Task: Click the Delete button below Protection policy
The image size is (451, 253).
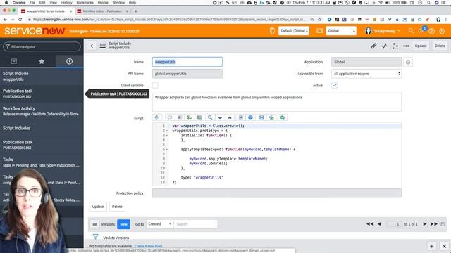Action: click(117, 207)
